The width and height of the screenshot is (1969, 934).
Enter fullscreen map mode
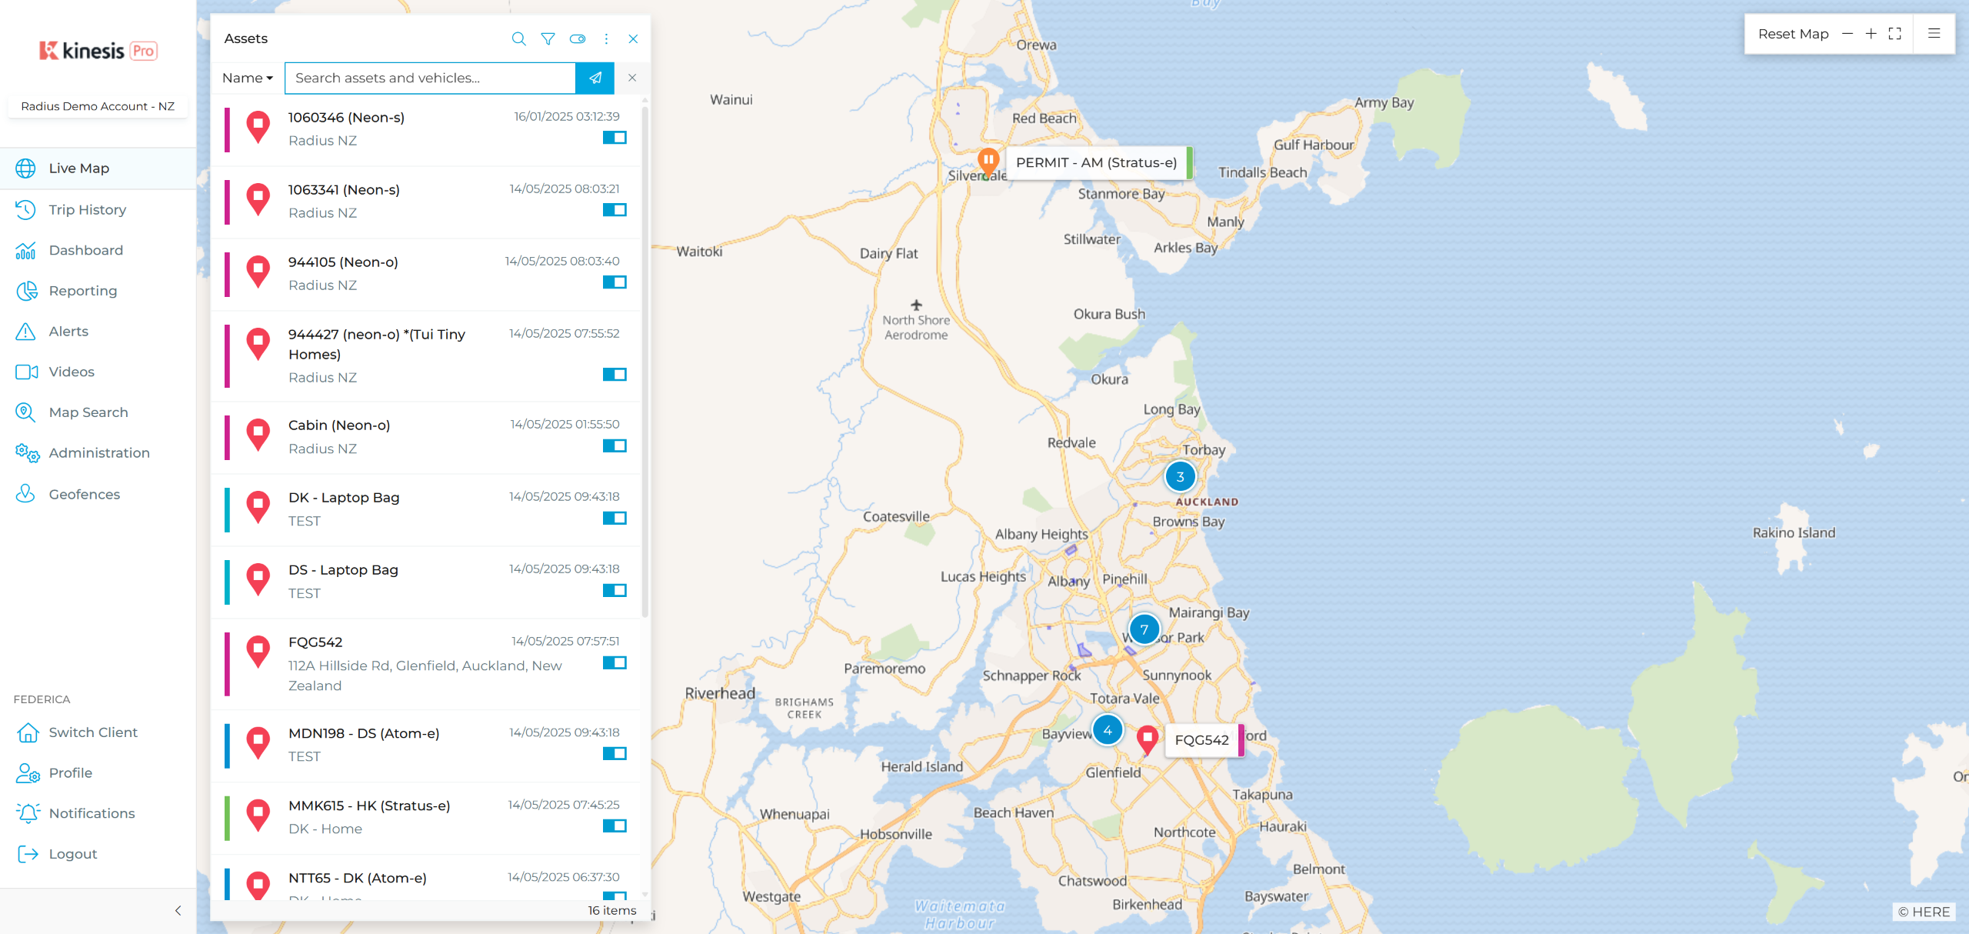coord(1895,34)
